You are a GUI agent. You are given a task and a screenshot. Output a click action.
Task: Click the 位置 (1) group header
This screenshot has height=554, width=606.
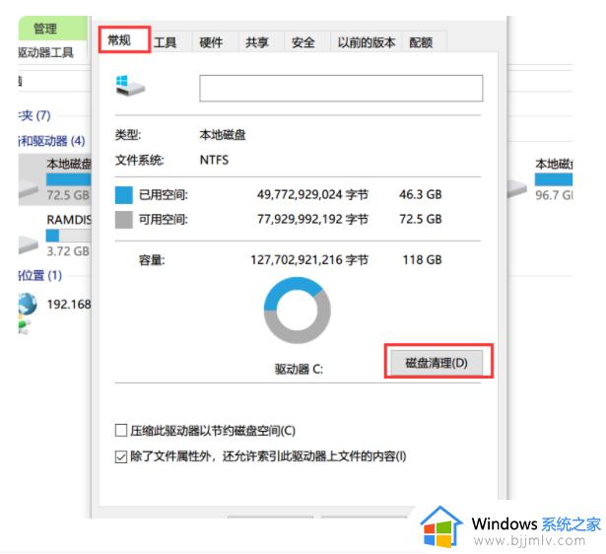(40, 275)
